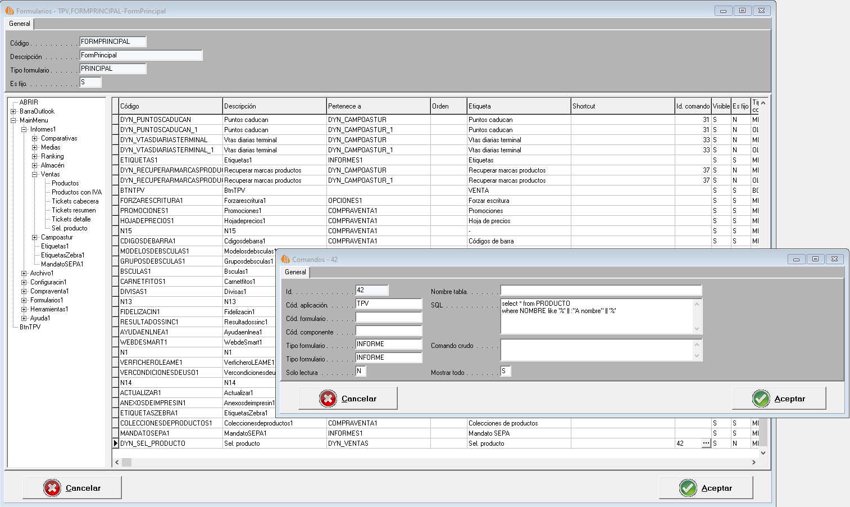Click the Cód. formulario field in Comandos
Image resolution: width=850 pixels, height=507 pixels.
pos(388,318)
